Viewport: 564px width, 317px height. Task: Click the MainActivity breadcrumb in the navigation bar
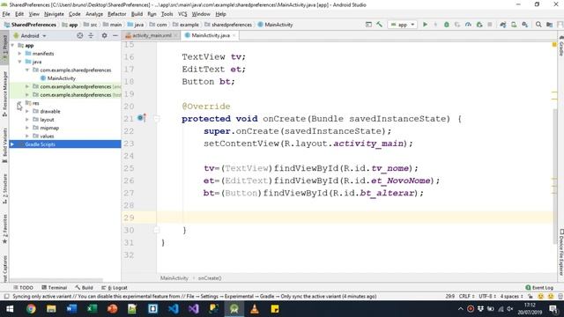coord(275,25)
